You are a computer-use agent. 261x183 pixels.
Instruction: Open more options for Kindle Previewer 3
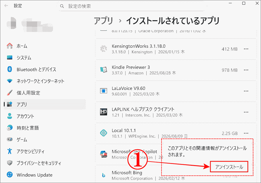(246, 70)
